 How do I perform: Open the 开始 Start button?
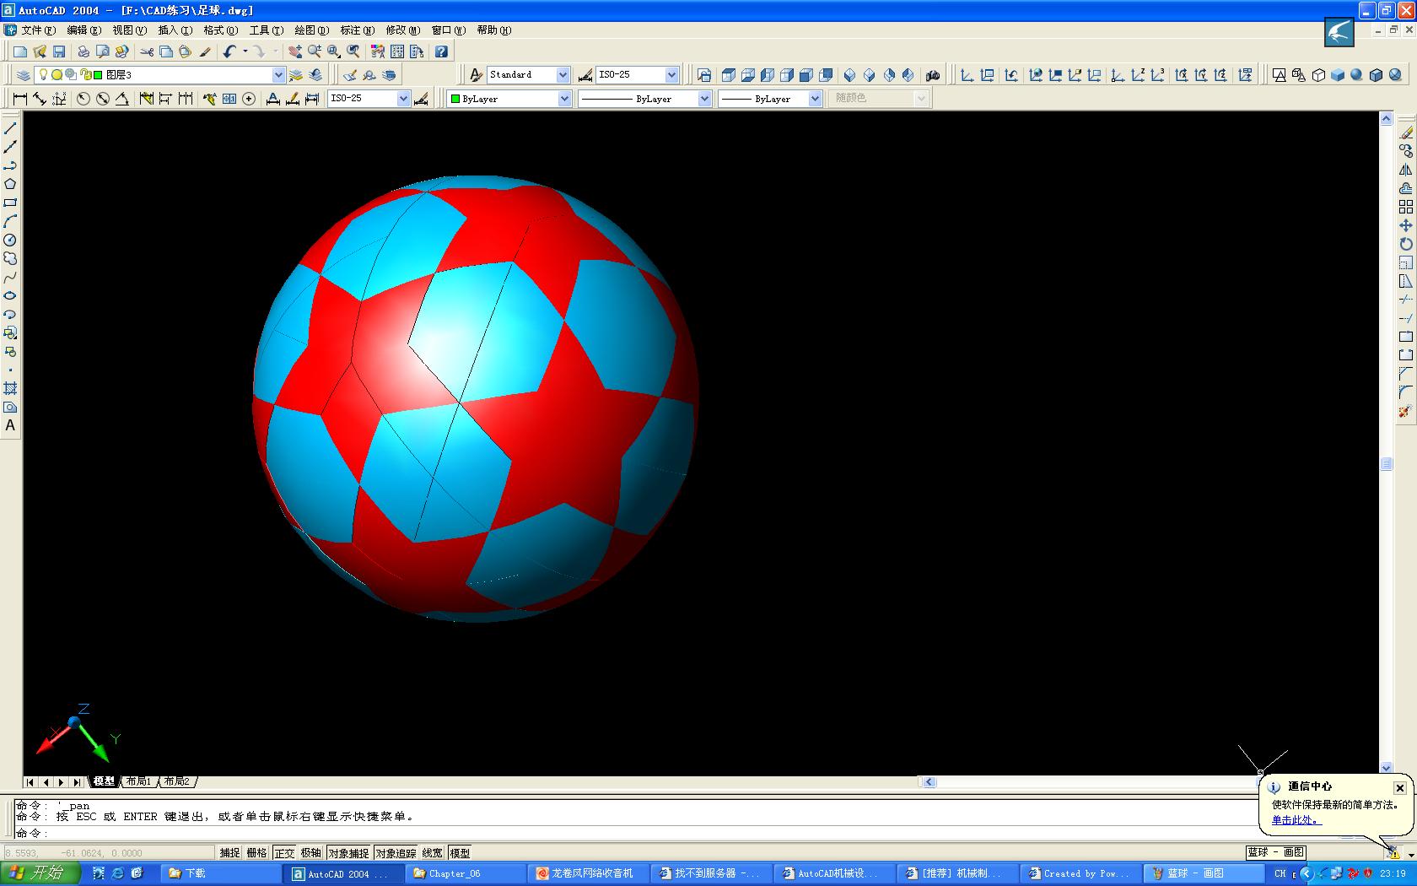pyautogui.click(x=40, y=873)
